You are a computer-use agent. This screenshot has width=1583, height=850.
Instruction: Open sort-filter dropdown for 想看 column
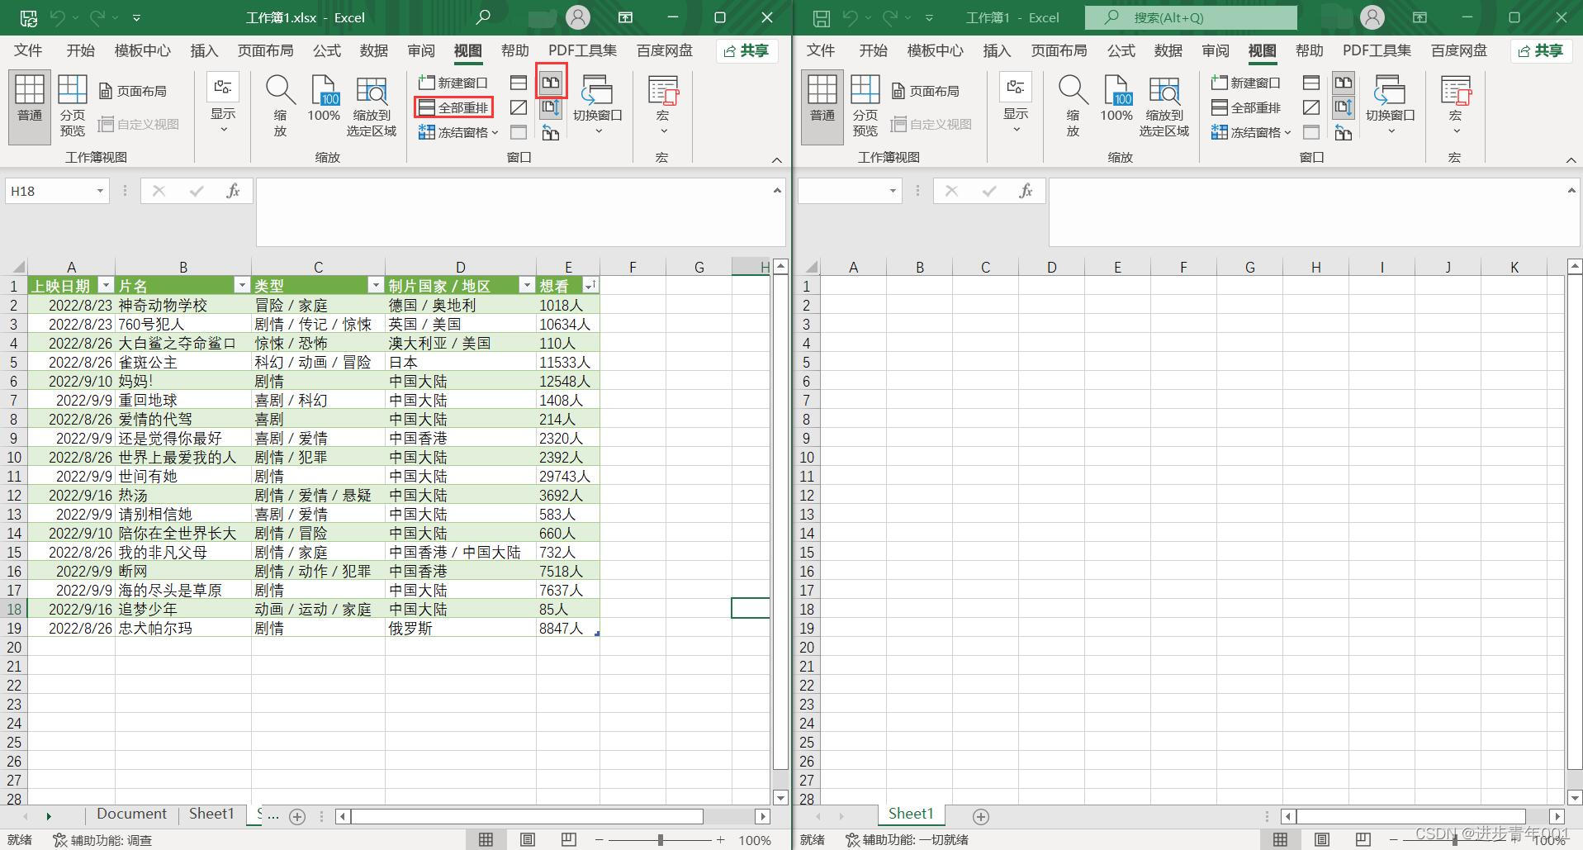[590, 285]
